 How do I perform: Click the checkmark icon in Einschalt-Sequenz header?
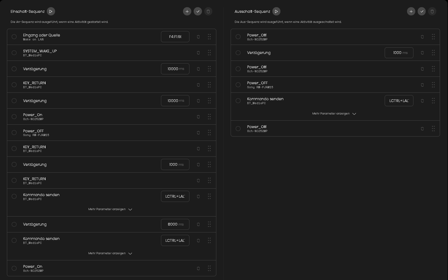[x=198, y=11]
